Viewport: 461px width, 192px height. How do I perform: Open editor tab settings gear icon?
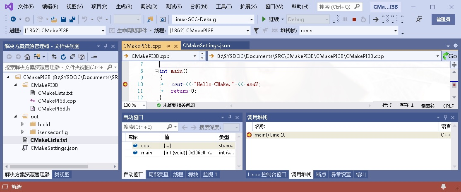456,46
